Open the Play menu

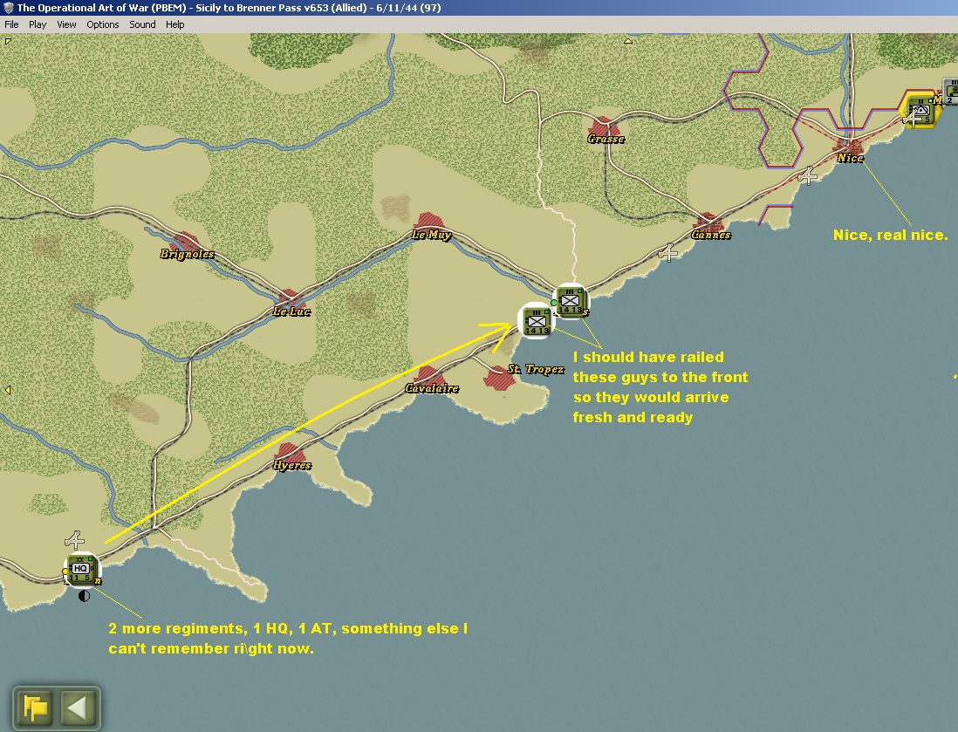38,24
